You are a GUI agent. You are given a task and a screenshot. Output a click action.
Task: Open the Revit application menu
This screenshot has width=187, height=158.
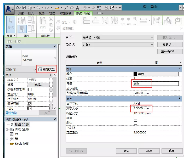click(x=10, y=10)
